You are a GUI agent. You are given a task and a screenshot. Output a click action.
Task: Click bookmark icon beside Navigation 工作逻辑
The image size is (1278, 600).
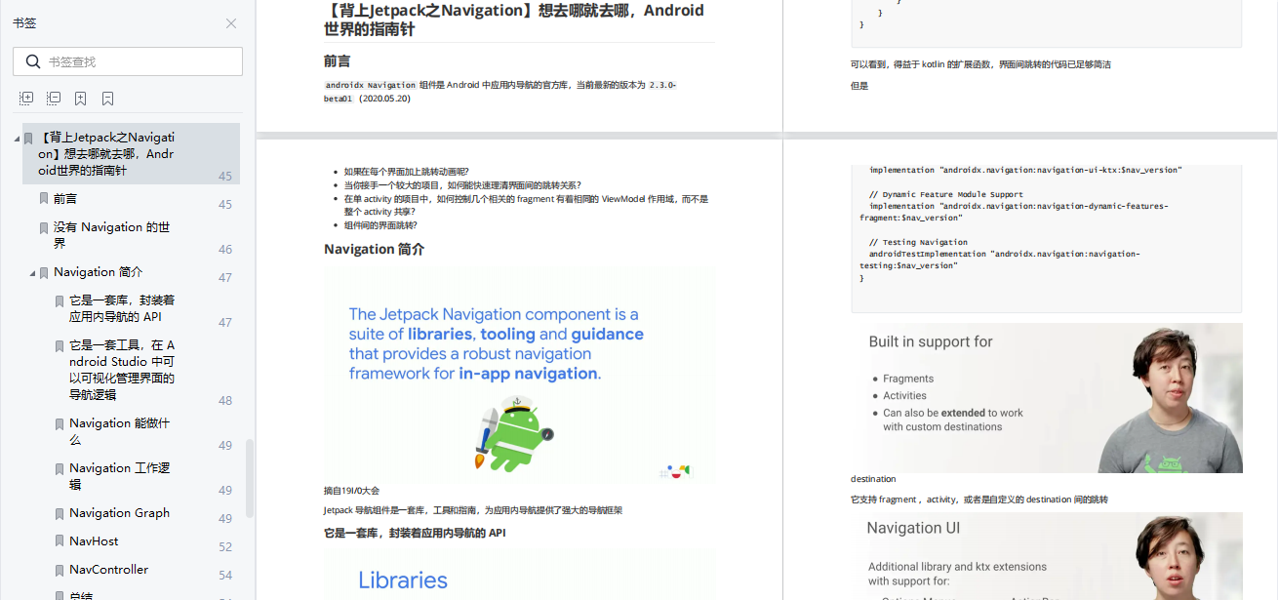tap(60, 469)
